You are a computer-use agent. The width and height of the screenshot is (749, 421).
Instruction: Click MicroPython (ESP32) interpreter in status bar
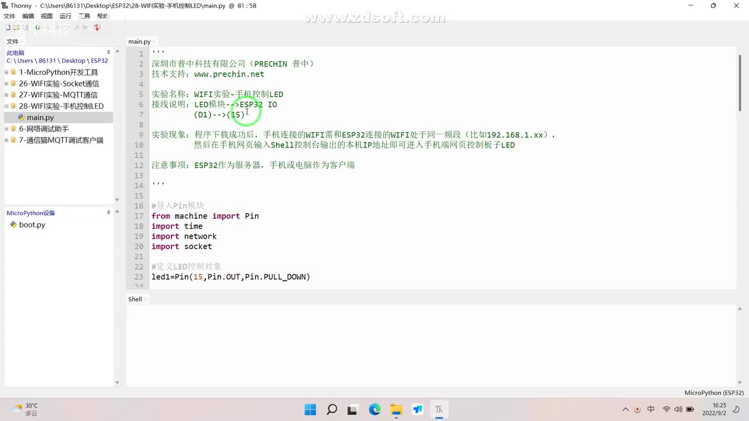coord(714,393)
